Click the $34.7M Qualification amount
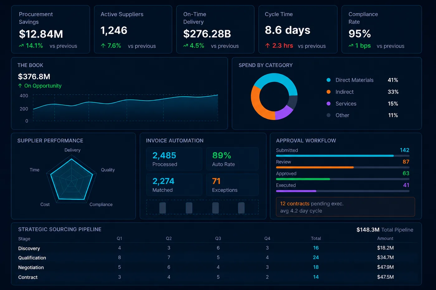Image resolution: width=436 pixels, height=290 pixels. pyautogui.click(x=385, y=257)
